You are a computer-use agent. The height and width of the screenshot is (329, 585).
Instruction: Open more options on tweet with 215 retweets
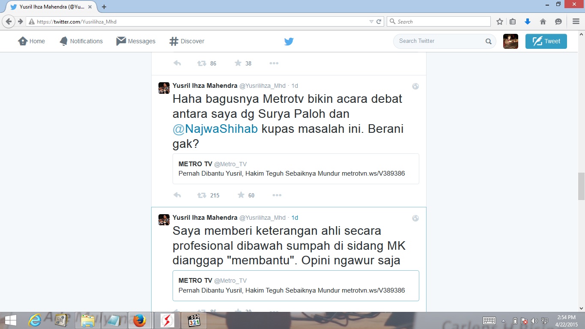click(277, 195)
